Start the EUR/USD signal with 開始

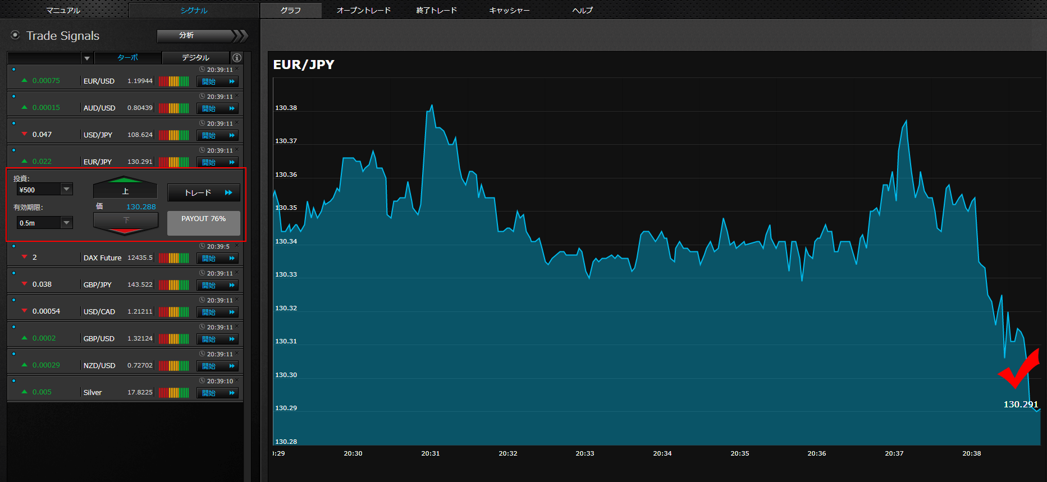218,81
